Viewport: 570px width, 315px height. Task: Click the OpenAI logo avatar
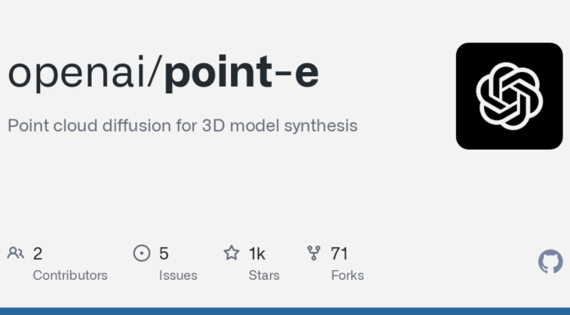tap(509, 96)
